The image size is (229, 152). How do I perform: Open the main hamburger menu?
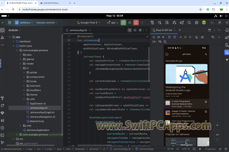[x=10, y=22]
